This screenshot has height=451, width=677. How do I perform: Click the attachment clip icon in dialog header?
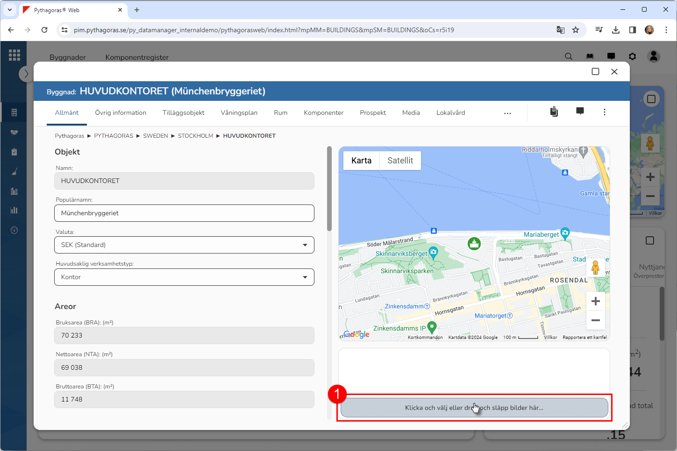(554, 112)
